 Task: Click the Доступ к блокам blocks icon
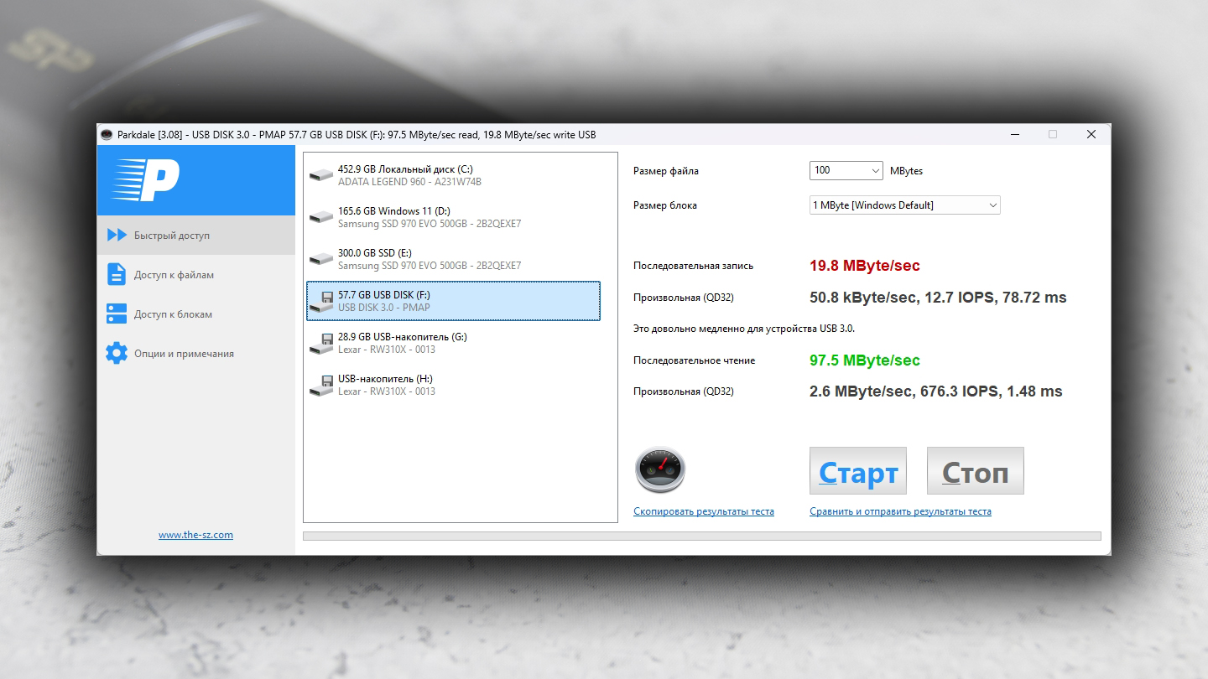point(117,314)
